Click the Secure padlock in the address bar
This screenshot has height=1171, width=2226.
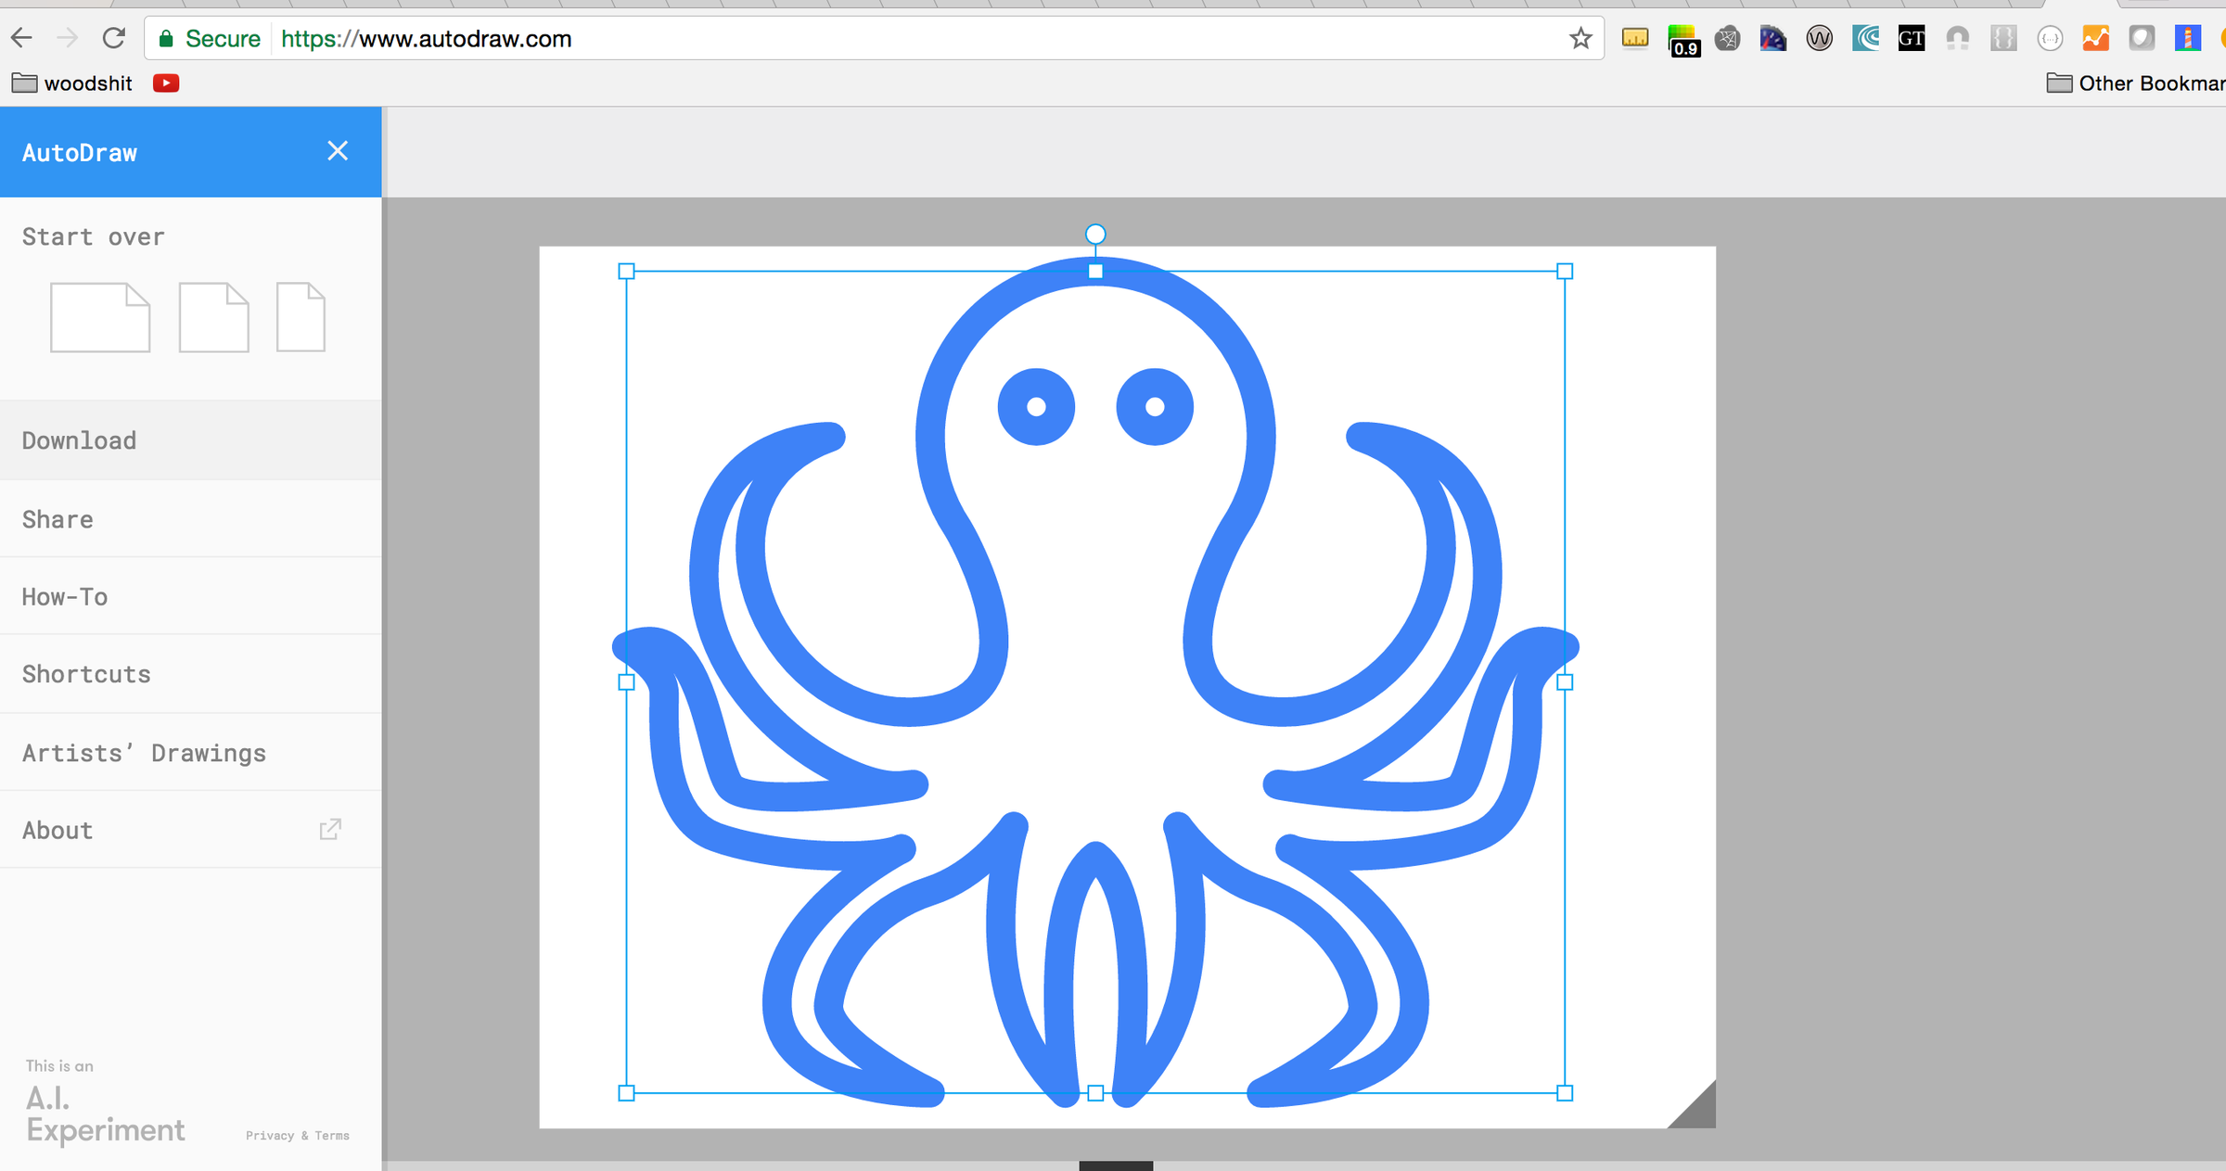click(167, 38)
